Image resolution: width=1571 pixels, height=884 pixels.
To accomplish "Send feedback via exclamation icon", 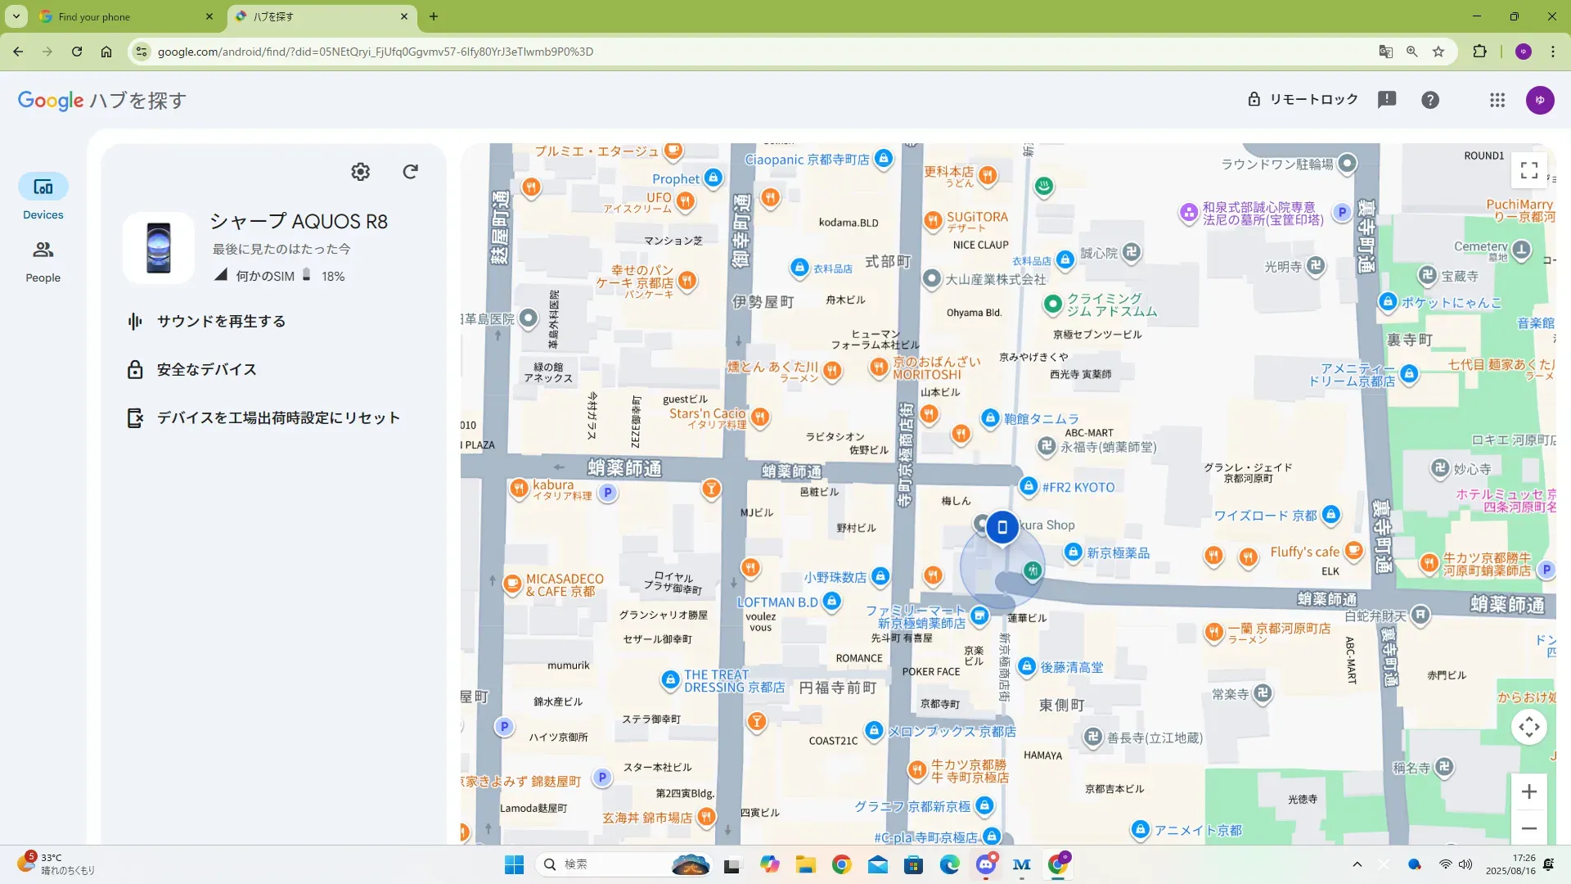I will [x=1386, y=100].
